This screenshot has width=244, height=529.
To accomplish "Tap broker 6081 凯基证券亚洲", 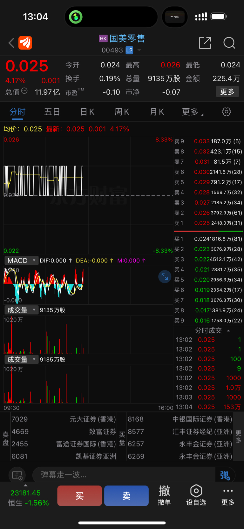I will tap(64, 457).
